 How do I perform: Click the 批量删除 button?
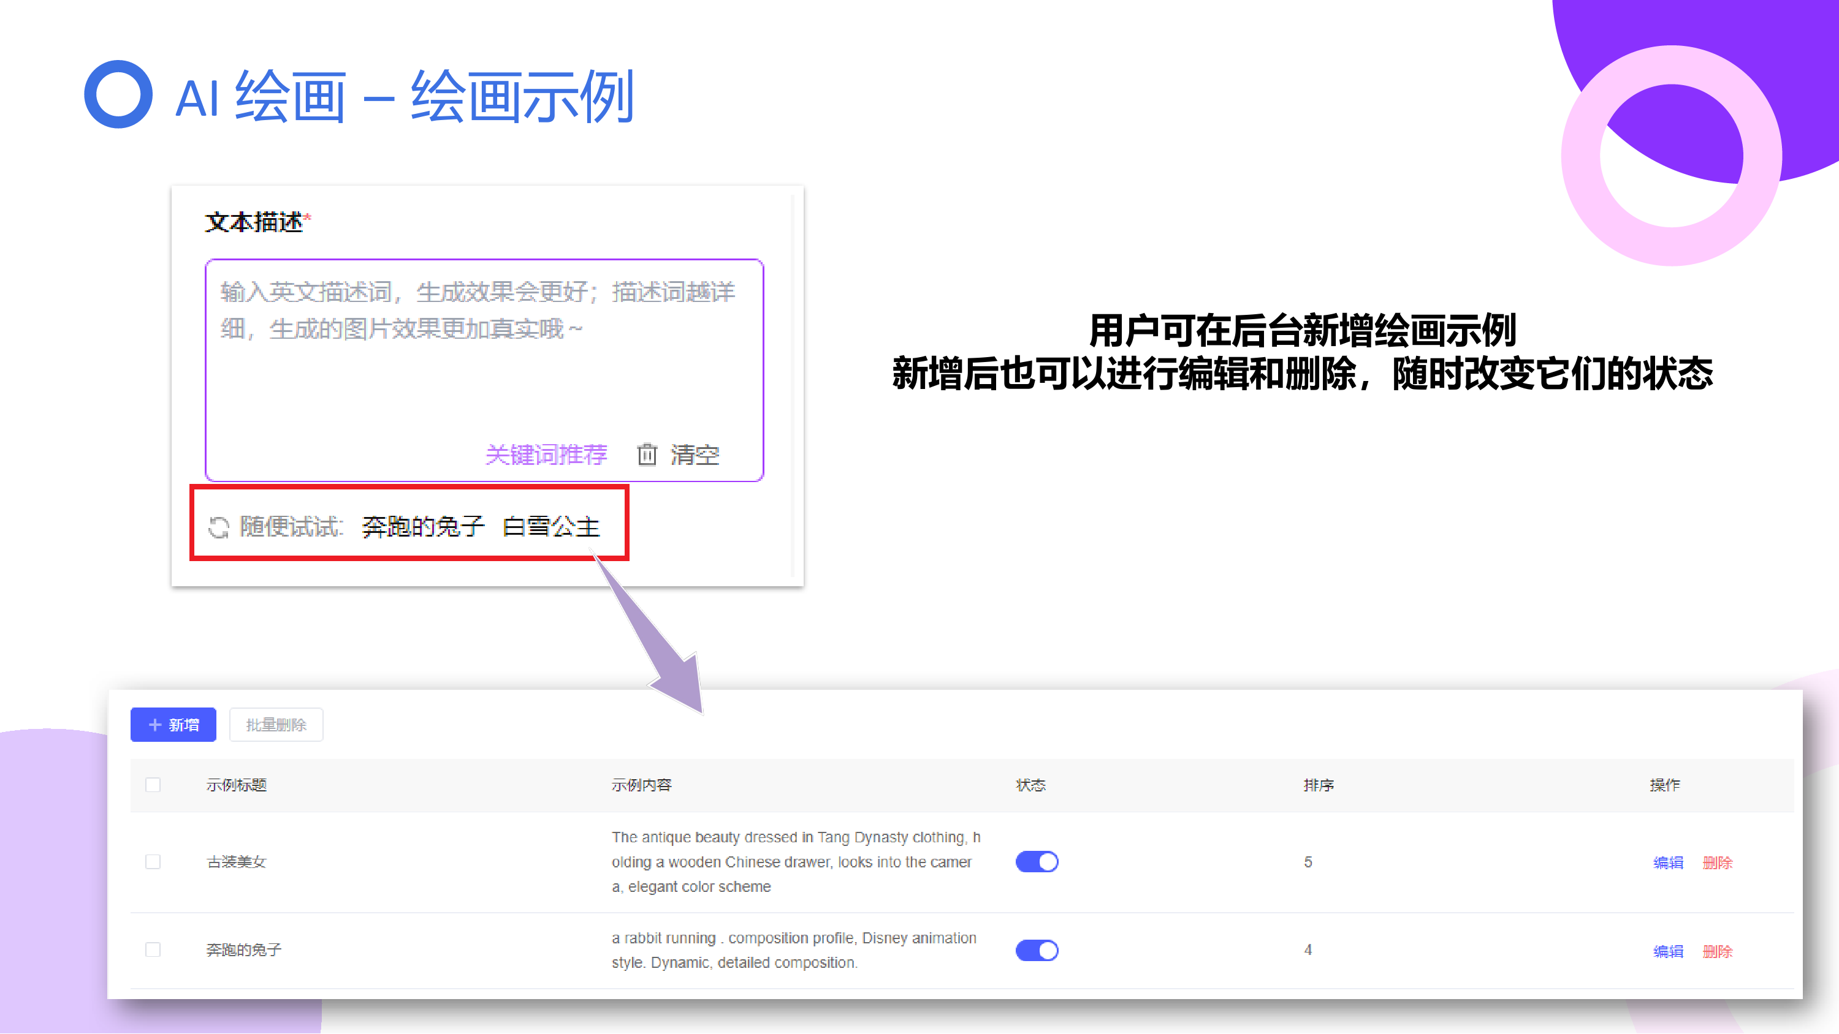(276, 725)
